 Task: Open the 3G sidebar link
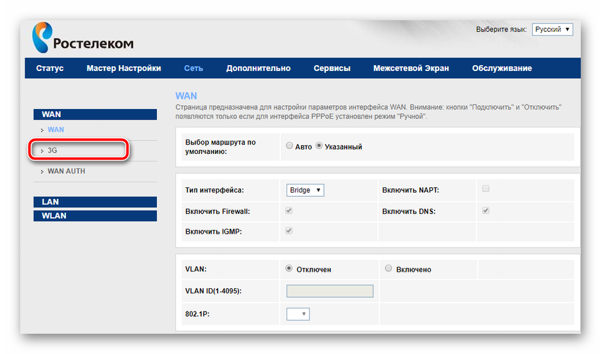point(53,151)
